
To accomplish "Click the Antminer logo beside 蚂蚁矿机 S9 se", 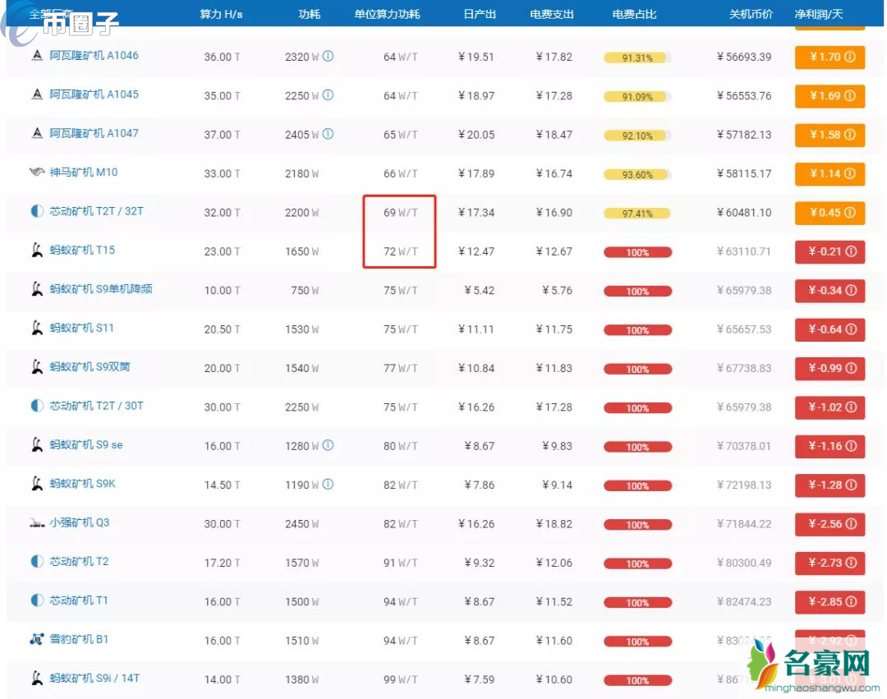I will click(x=37, y=444).
